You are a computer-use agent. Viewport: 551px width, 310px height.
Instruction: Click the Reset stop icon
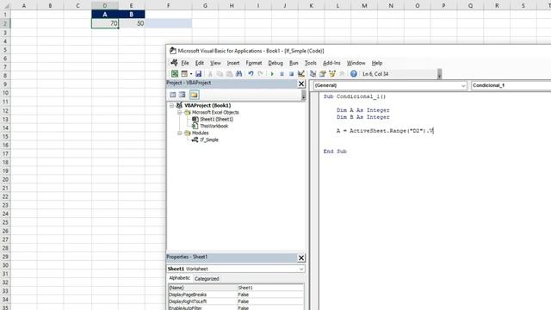[291, 74]
